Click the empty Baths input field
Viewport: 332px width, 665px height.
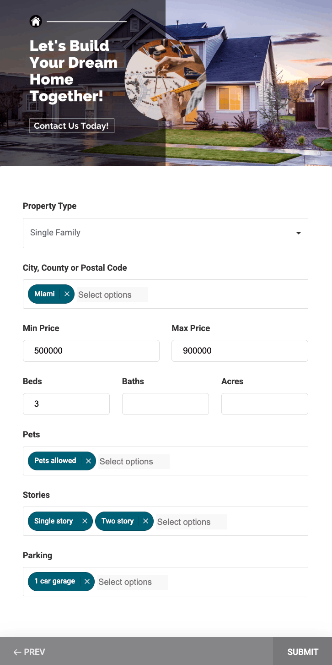(166, 404)
